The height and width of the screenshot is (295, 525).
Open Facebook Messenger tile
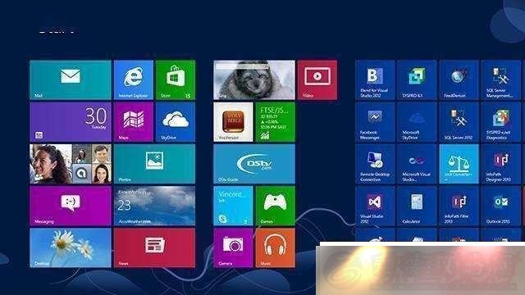(375, 122)
